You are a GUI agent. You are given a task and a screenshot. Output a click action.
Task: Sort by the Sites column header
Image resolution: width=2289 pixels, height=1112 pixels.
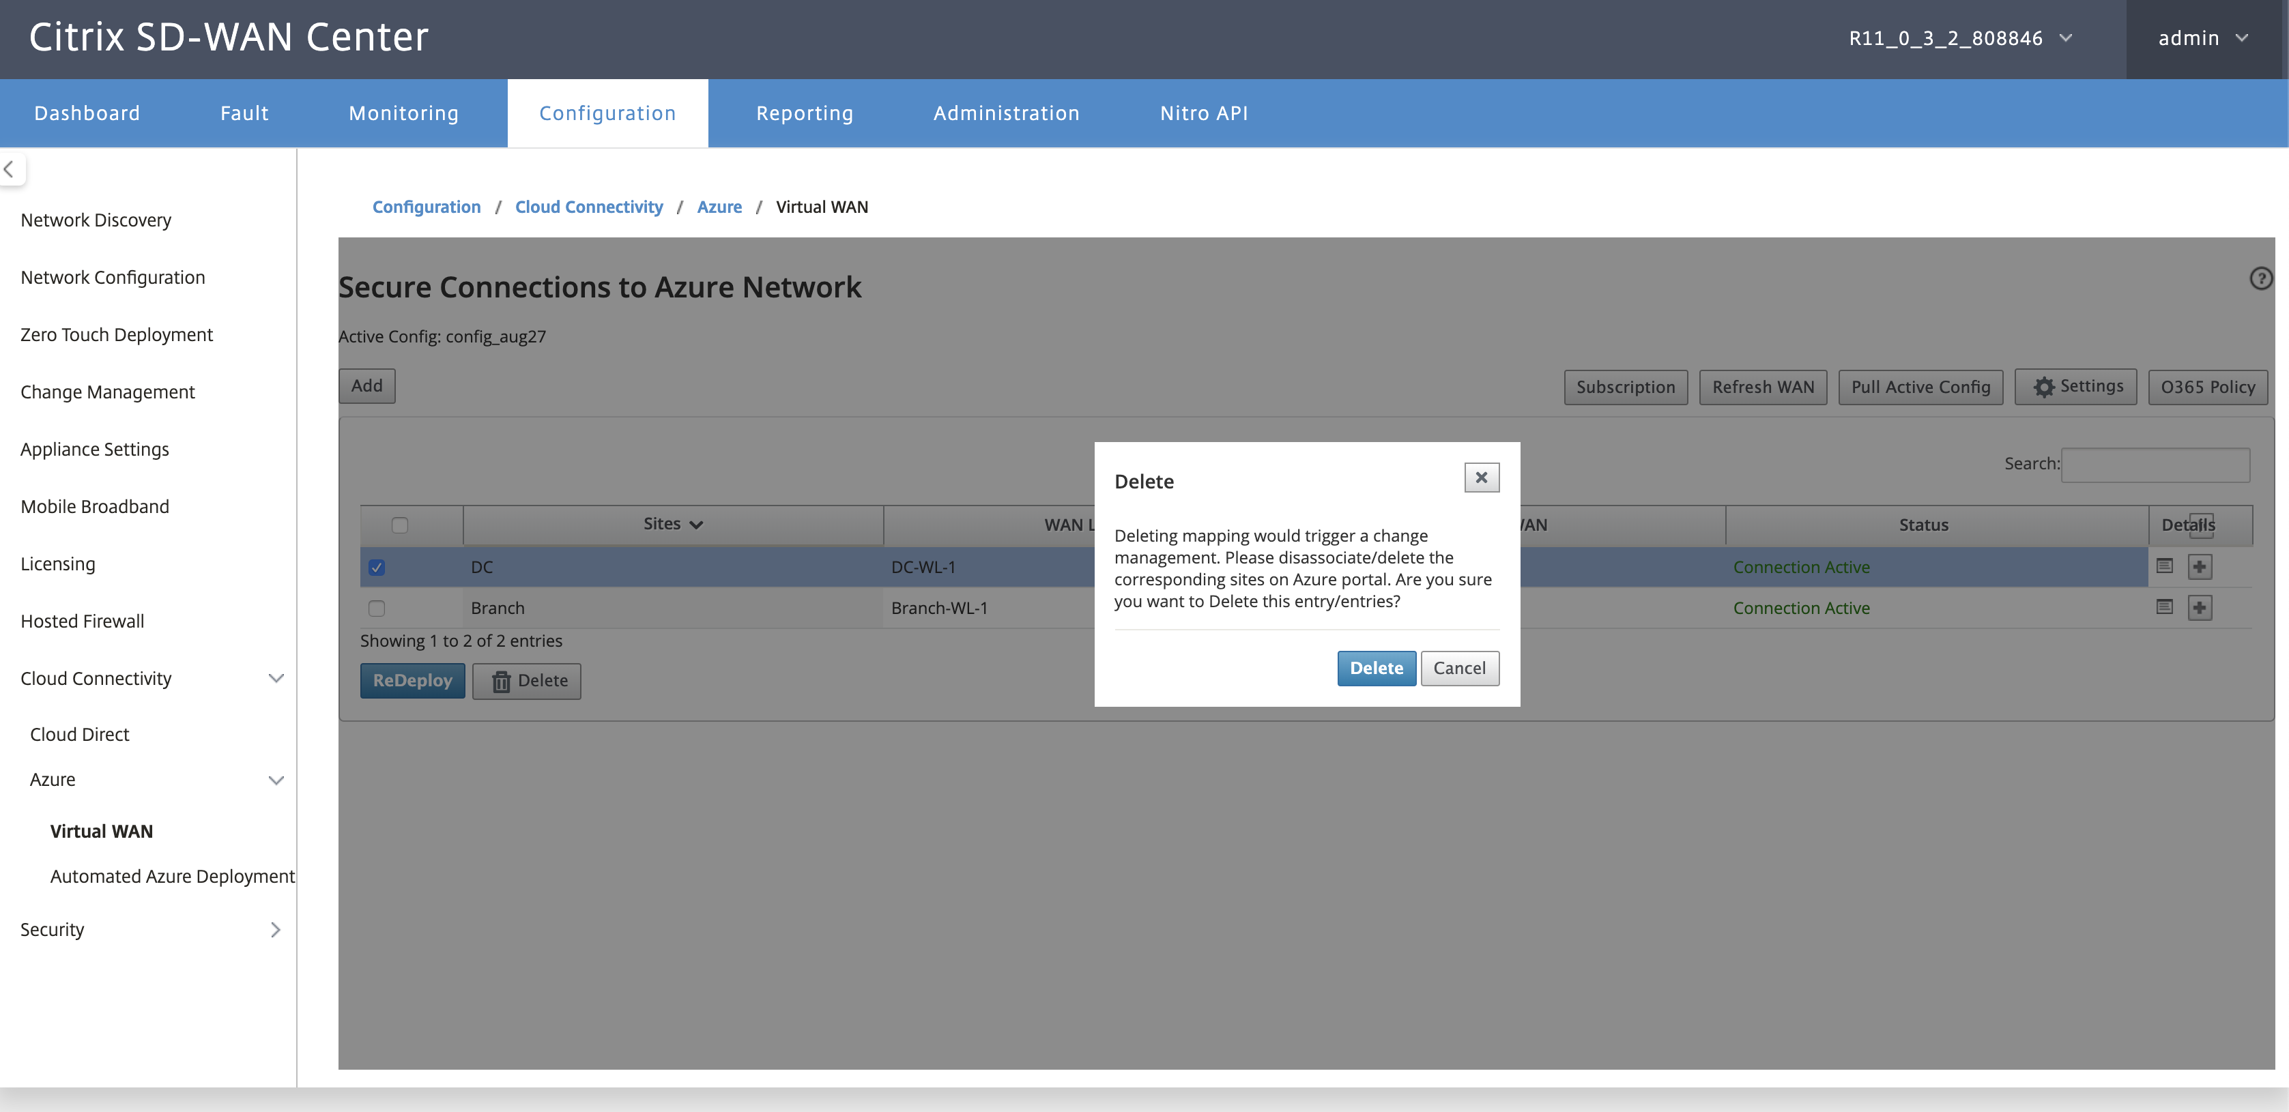tap(673, 524)
